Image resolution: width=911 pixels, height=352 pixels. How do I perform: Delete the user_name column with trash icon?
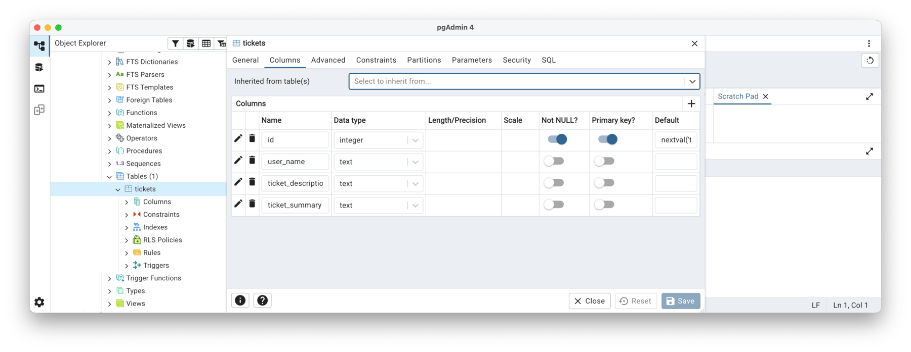252,161
